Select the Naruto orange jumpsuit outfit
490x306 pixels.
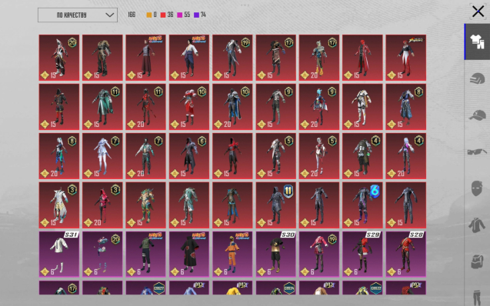pos(232,254)
